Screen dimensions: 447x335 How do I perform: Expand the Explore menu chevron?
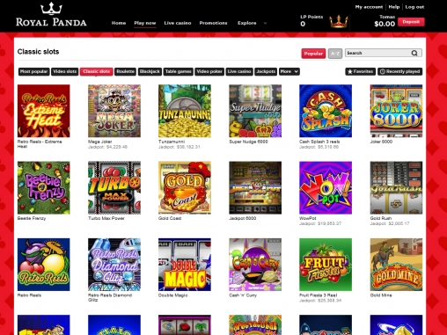tap(265, 23)
